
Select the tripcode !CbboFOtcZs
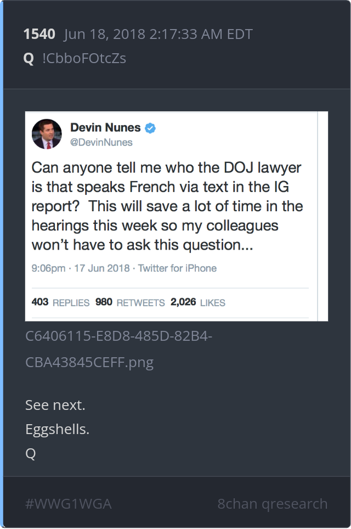click(x=84, y=58)
